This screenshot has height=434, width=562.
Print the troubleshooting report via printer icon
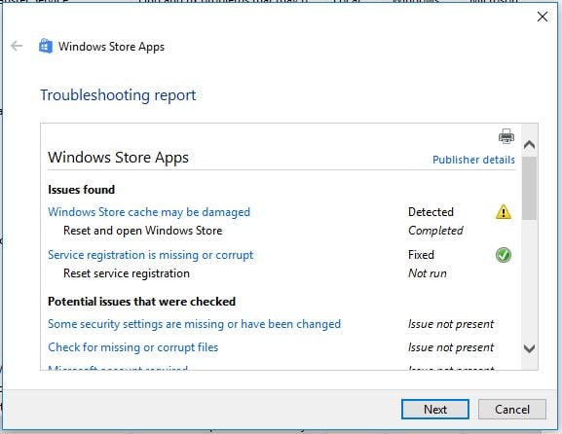point(506,136)
